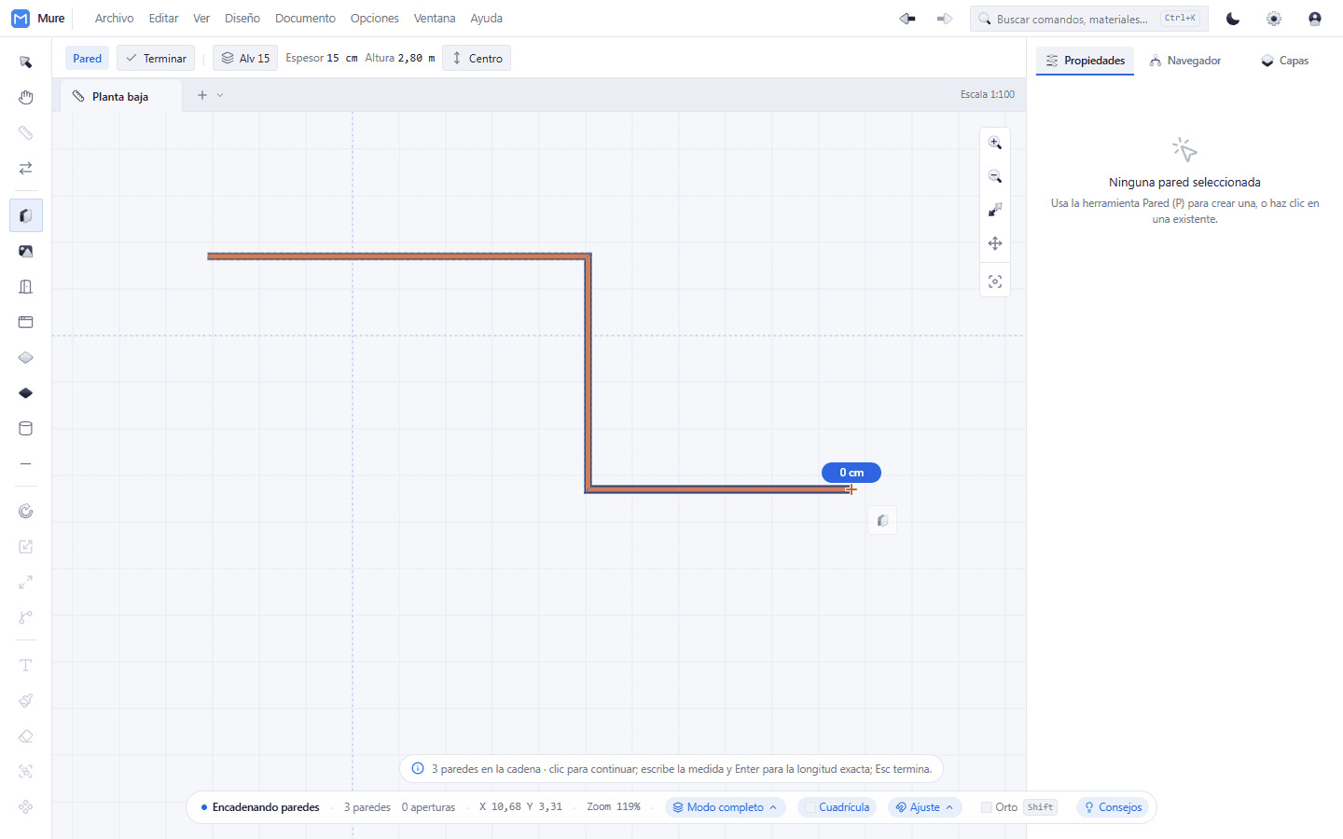Select the Planta baja tab
Viewport: 1343px width, 839px height.
(x=120, y=96)
